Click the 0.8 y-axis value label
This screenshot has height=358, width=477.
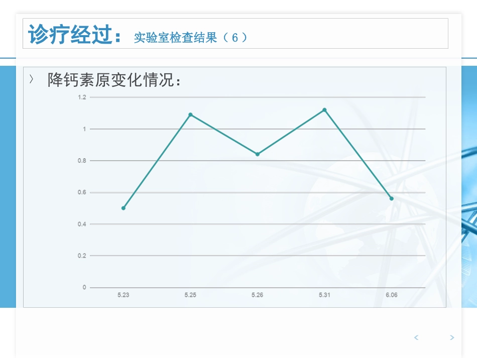[x=82, y=161]
